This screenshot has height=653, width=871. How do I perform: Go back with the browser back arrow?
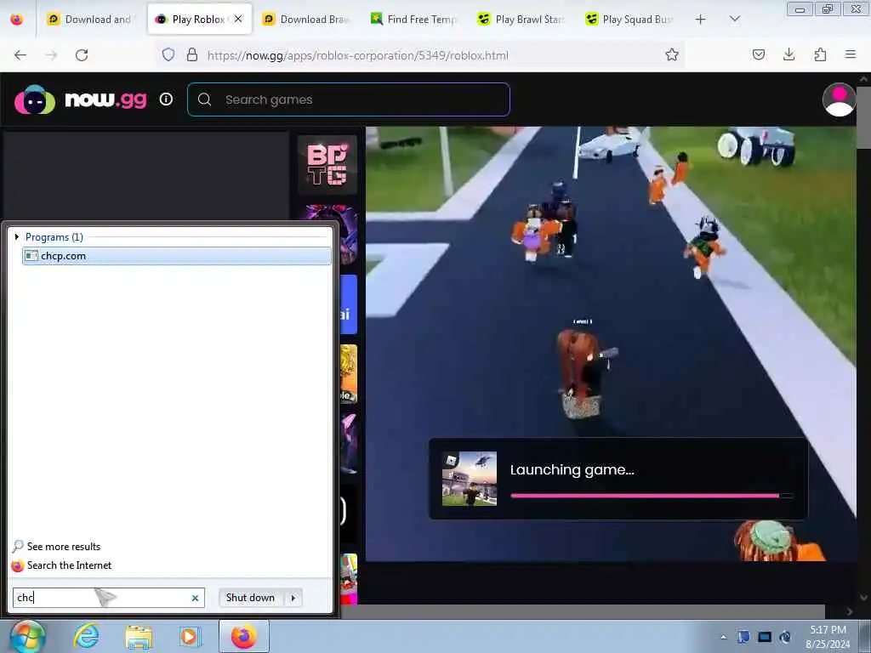pos(20,55)
